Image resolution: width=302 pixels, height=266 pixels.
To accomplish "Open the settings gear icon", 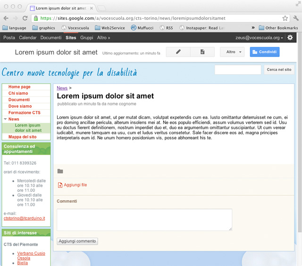I will point(290,38).
